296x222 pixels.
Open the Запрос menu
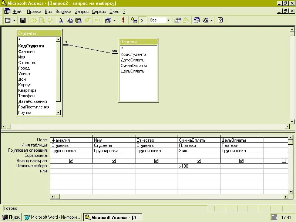point(81,11)
